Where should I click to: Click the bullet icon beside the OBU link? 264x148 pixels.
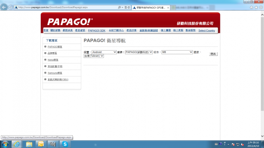(x=45, y=79)
